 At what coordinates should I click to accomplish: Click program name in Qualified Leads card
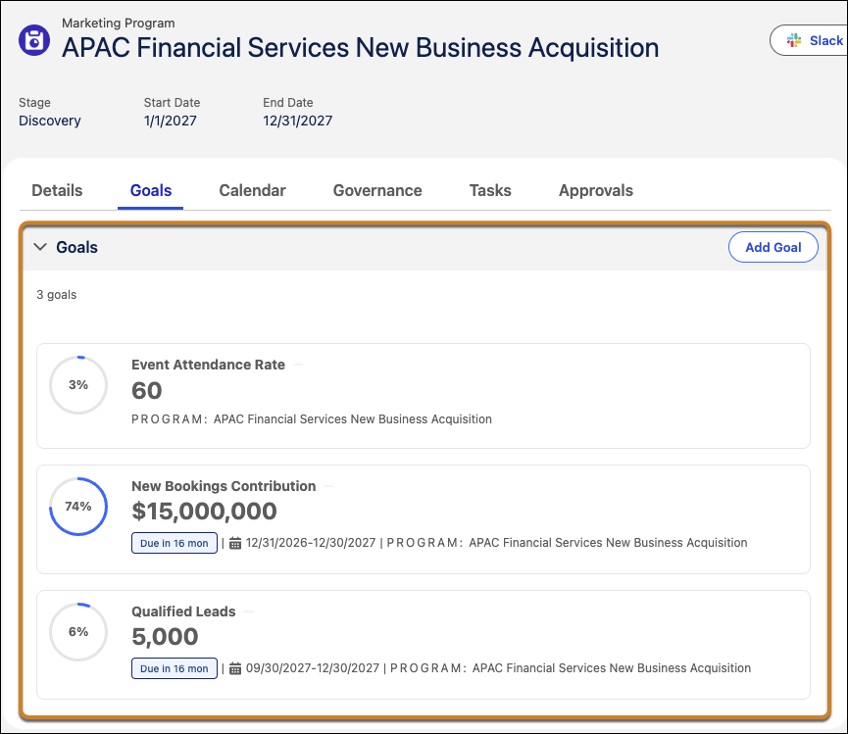click(x=612, y=668)
